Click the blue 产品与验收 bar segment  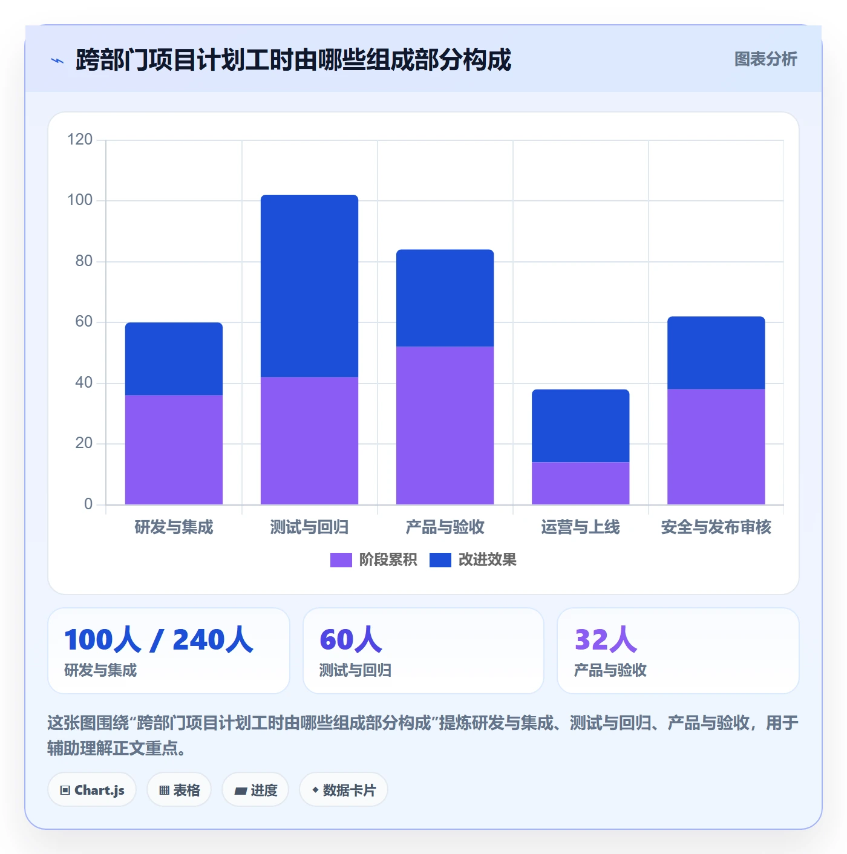445,298
